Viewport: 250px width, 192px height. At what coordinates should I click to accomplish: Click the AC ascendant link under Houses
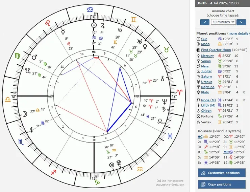pos(200,137)
